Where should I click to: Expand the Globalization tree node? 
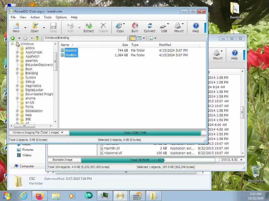pos(17,111)
